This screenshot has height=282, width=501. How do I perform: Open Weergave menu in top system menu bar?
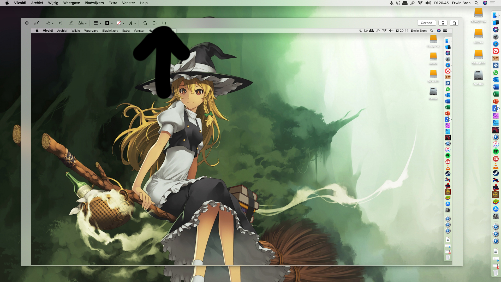(x=71, y=3)
